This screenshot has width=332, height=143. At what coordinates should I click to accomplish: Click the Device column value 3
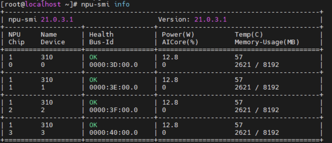43,133
